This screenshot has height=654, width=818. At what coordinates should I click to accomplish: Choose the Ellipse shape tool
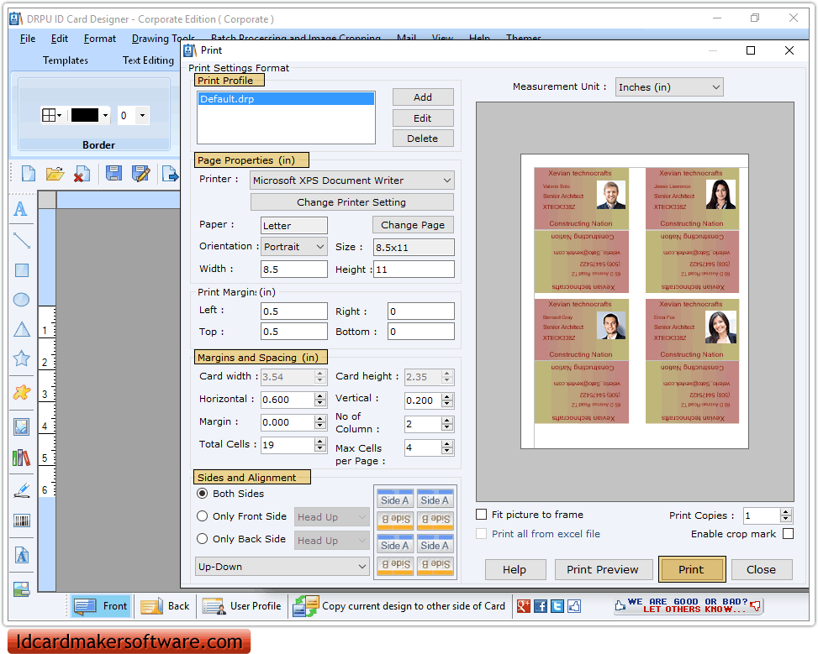[21, 299]
